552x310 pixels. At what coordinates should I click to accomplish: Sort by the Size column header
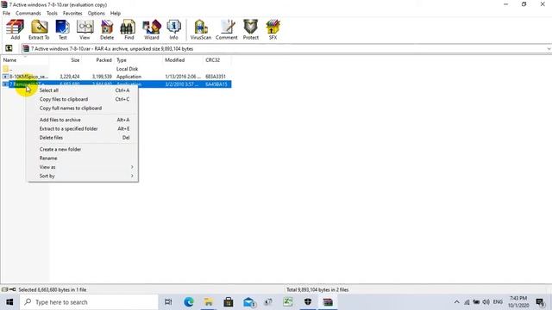(65, 60)
